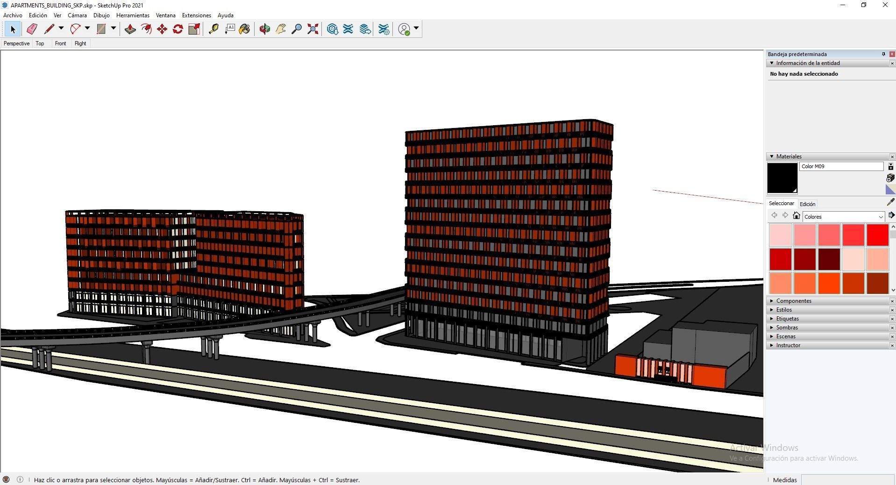The height and width of the screenshot is (485, 896).
Task: Close the Bandeja predeterminada tray
Action: coord(892,54)
